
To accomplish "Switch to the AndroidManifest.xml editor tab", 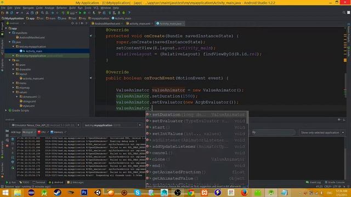I will 107,24.
